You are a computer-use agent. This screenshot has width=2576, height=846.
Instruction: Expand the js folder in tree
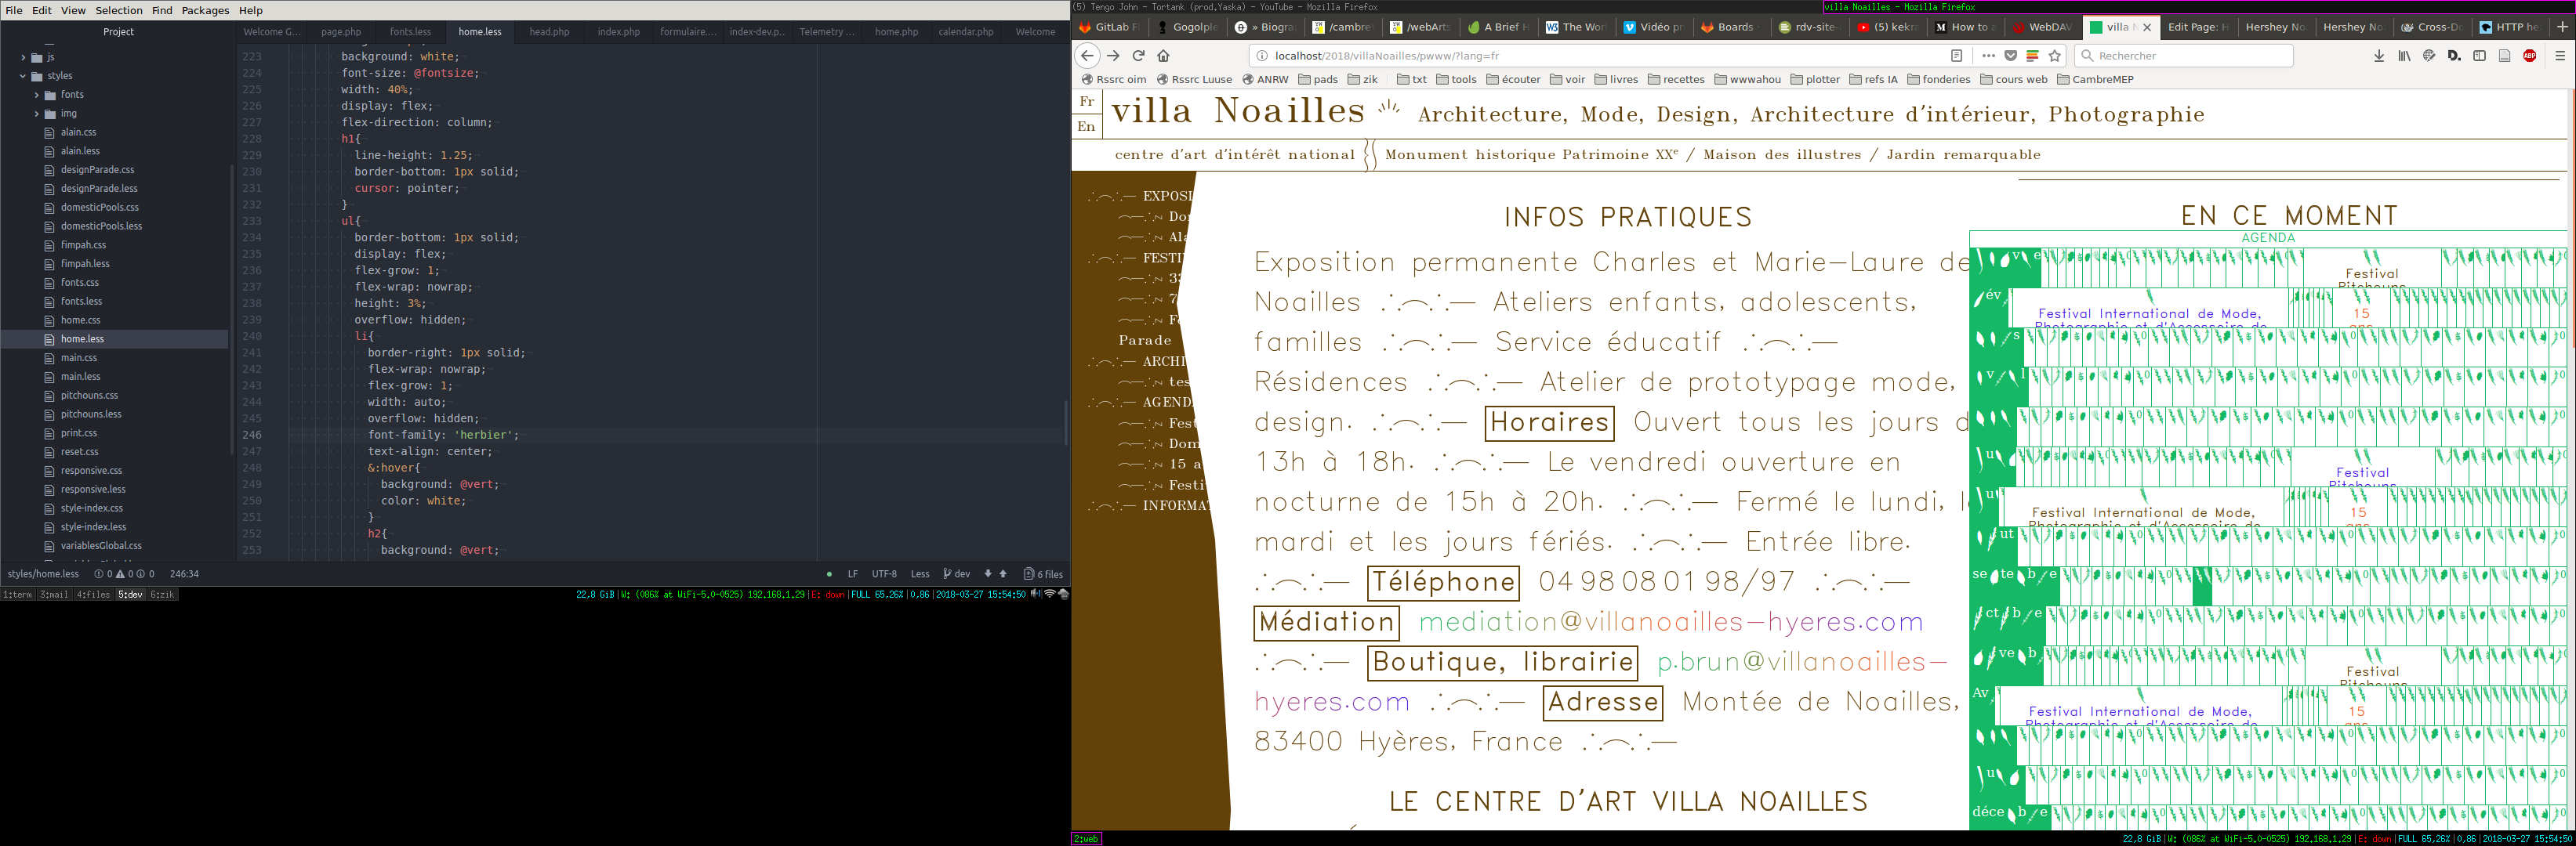point(24,57)
